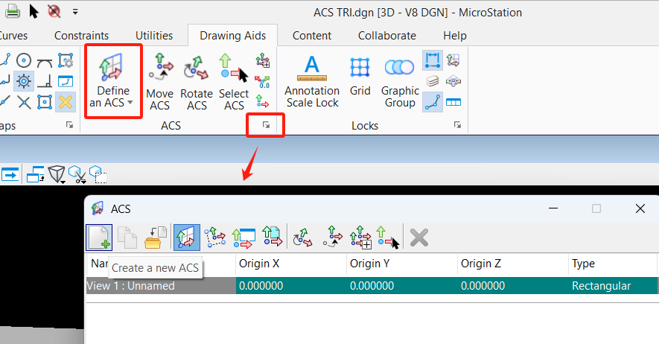
Task: Click the greyed-out copy ACS icon
Action: 127,238
